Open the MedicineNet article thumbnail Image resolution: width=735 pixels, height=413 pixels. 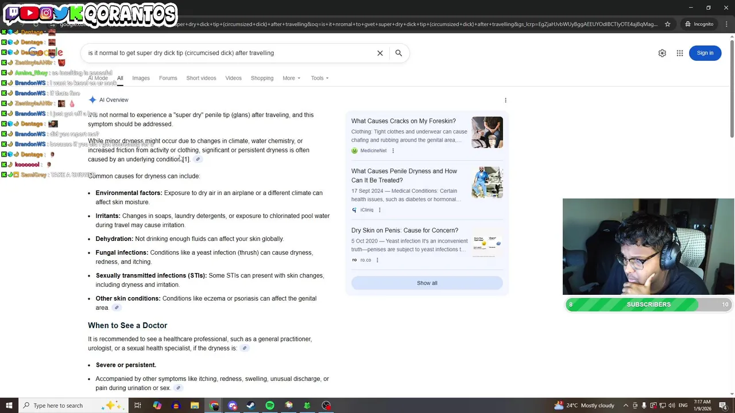point(487,132)
